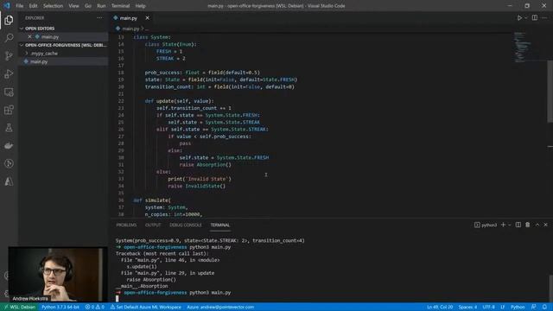
Task: Open the round icon view above Azure
Action: [9, 163]
